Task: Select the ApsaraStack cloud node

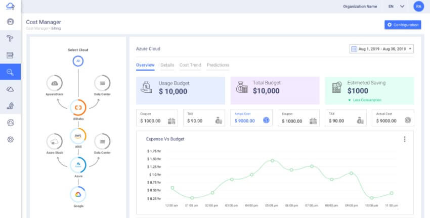Action: [55, 83]
